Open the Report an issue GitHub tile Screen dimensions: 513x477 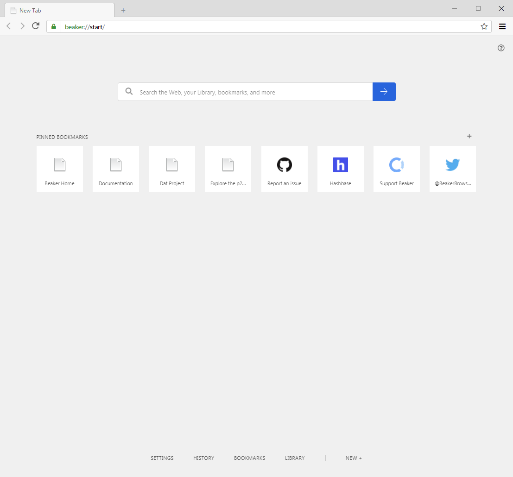285,169
